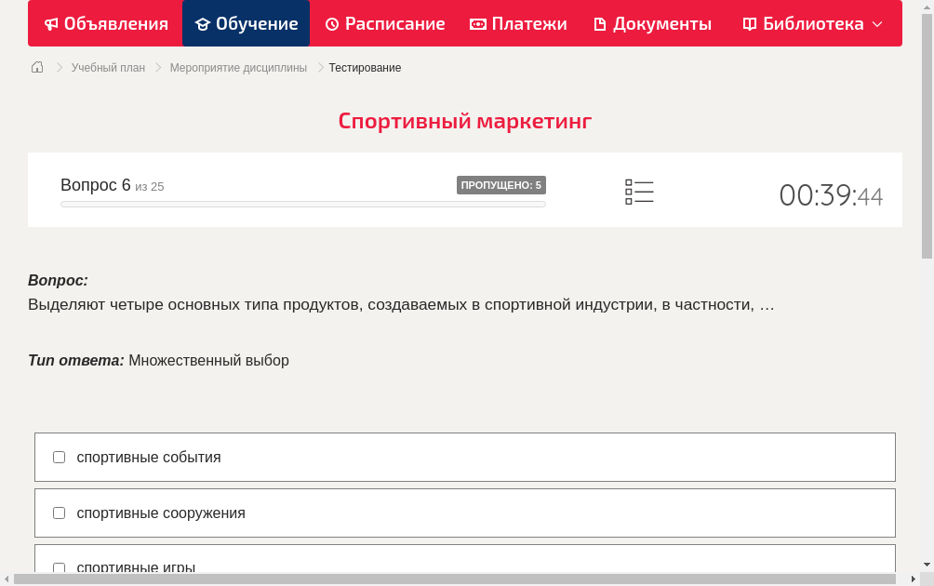Click the book icon beside Библиотека
This screenshot has height=586, width=934.
click(750, 23)
